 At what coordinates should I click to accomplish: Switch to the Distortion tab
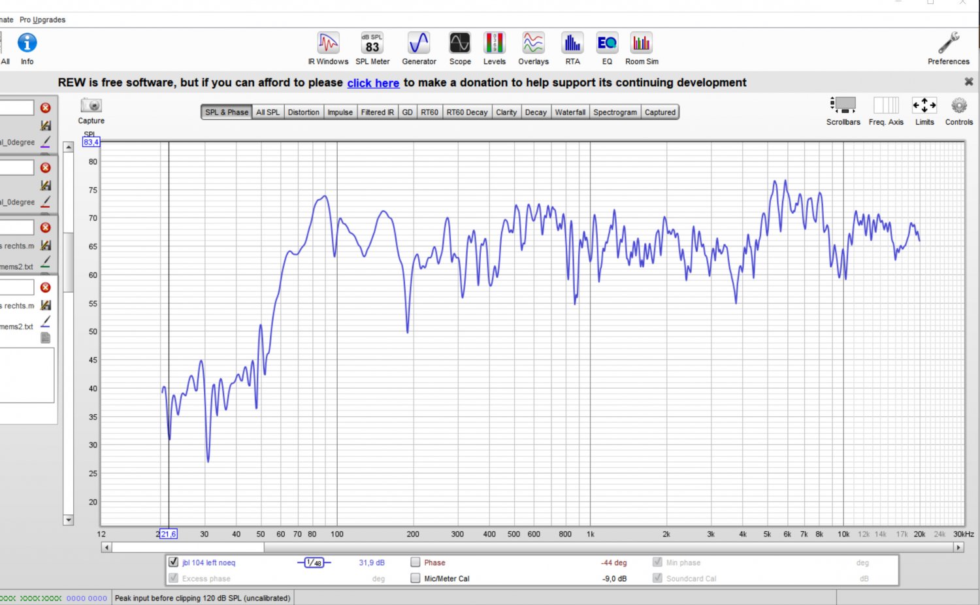[x=304, y=112]
